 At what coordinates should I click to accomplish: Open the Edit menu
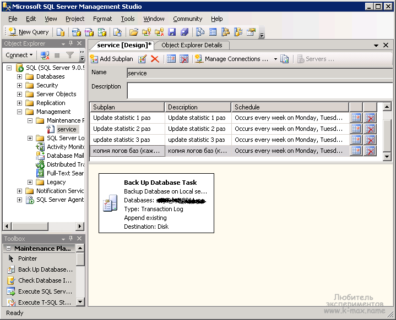pyautogui.click(x=31, y=19)
